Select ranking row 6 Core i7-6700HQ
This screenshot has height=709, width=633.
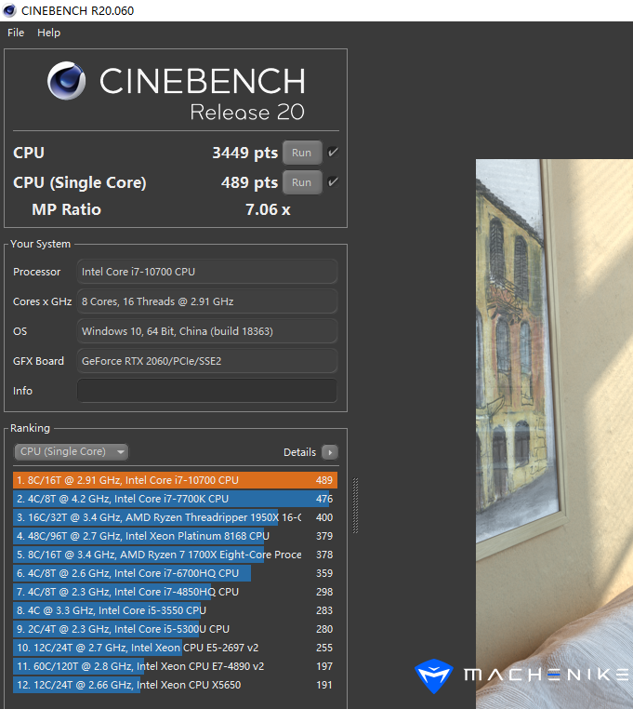pos(176,573)
